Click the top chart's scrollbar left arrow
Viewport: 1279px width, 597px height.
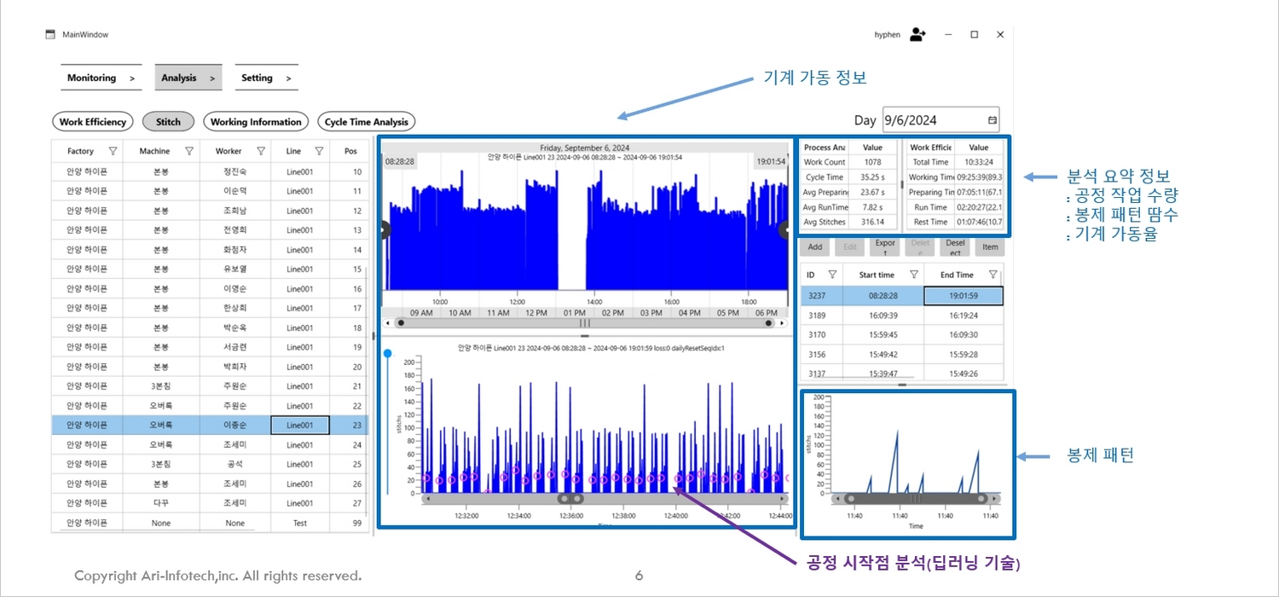389,323
